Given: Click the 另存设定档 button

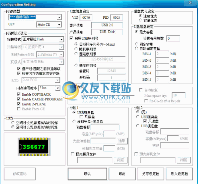Looking at the screenshot, I should pyautogui.click(x=150, y=174).
